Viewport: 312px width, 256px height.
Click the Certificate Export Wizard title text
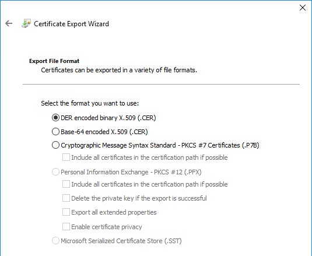71,24
